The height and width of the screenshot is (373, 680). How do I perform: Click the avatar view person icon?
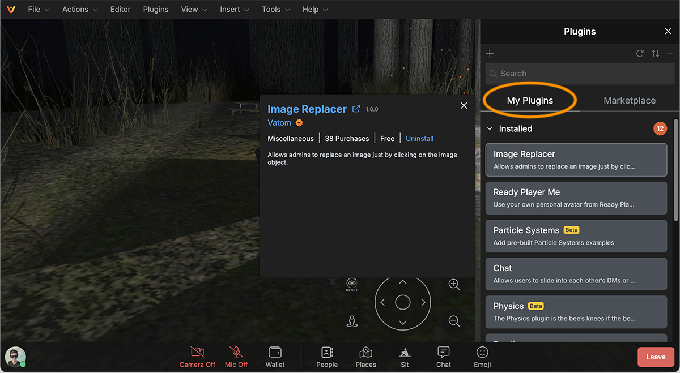[x=352, y=321]
